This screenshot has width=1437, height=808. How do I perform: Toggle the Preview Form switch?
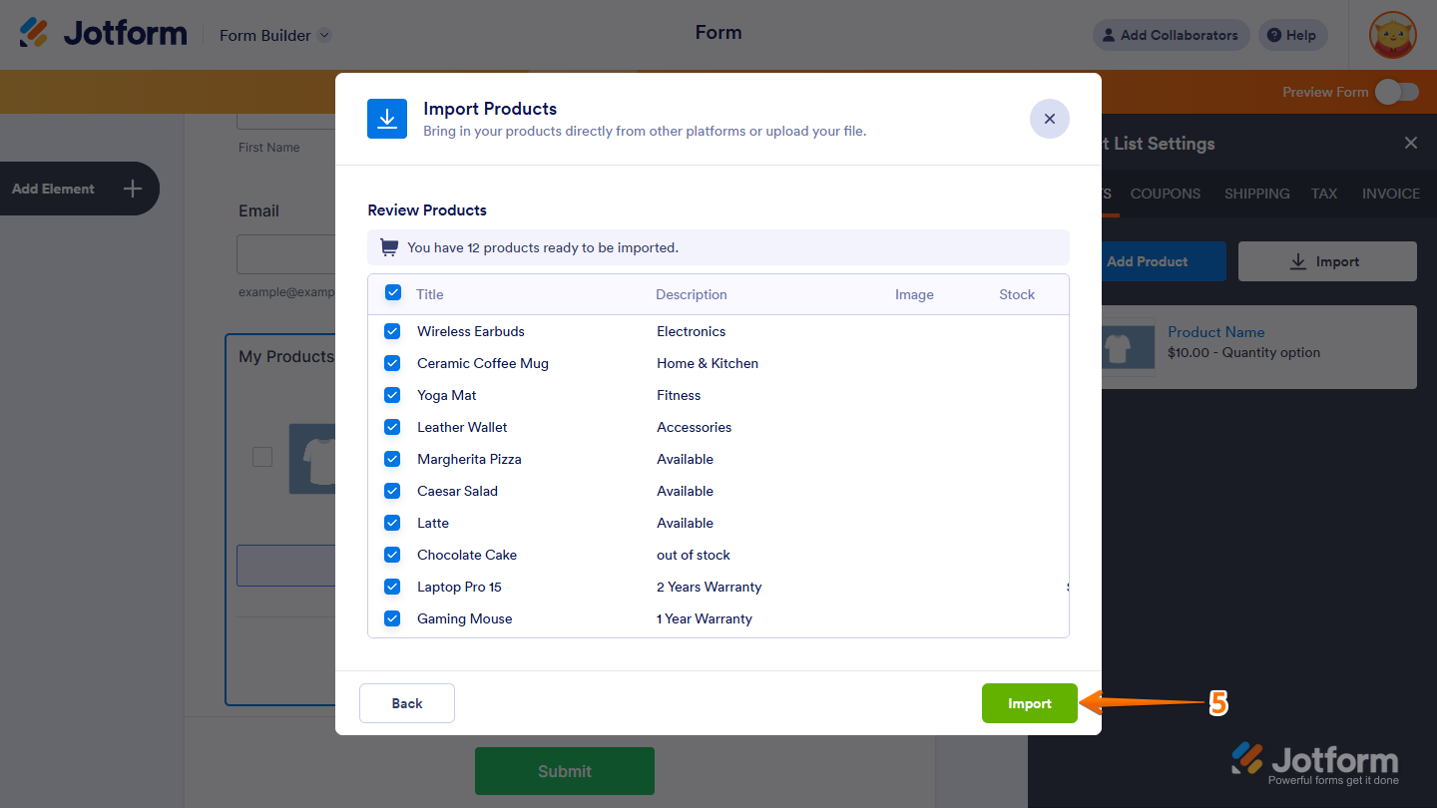point(1397,91)
